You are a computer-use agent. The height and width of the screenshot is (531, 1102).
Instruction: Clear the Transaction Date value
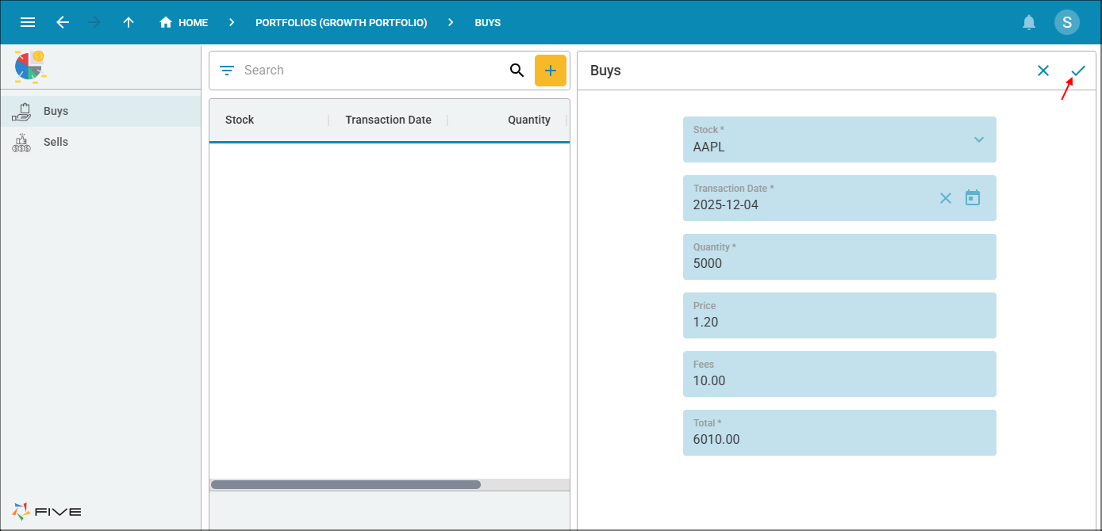tap(945, 198)
